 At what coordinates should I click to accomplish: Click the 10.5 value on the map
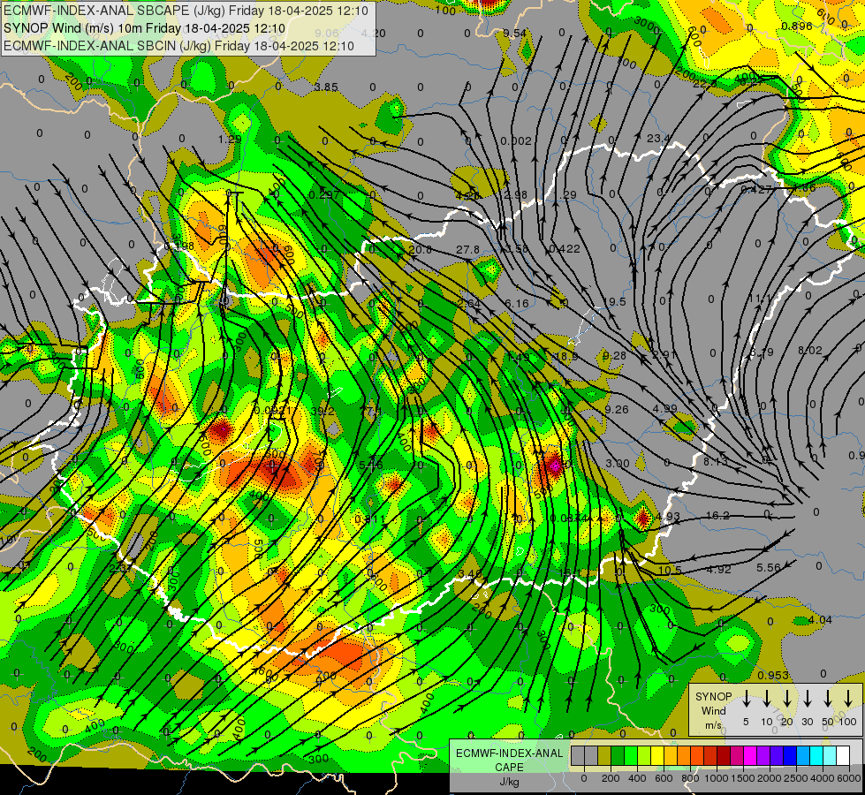coord(671,570)
